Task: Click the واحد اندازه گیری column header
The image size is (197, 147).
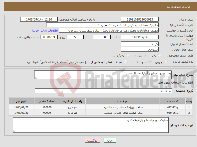Action: click(x=73, y=101)
